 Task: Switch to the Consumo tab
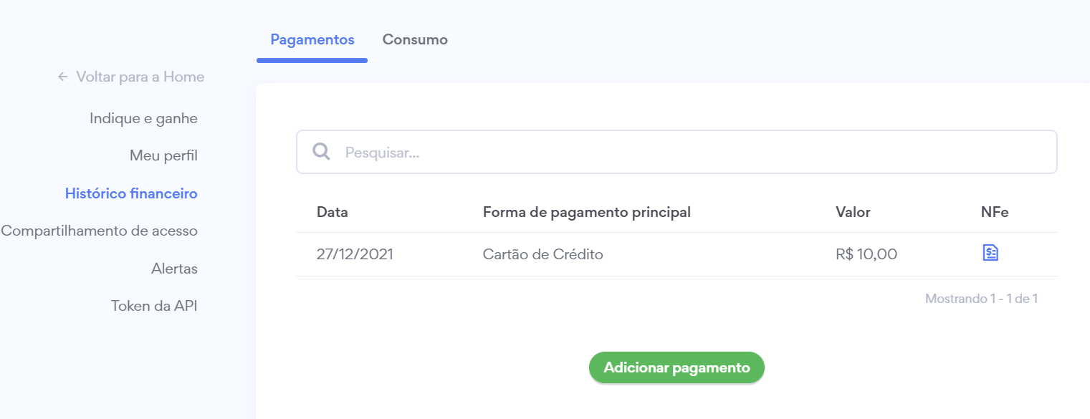415,40
